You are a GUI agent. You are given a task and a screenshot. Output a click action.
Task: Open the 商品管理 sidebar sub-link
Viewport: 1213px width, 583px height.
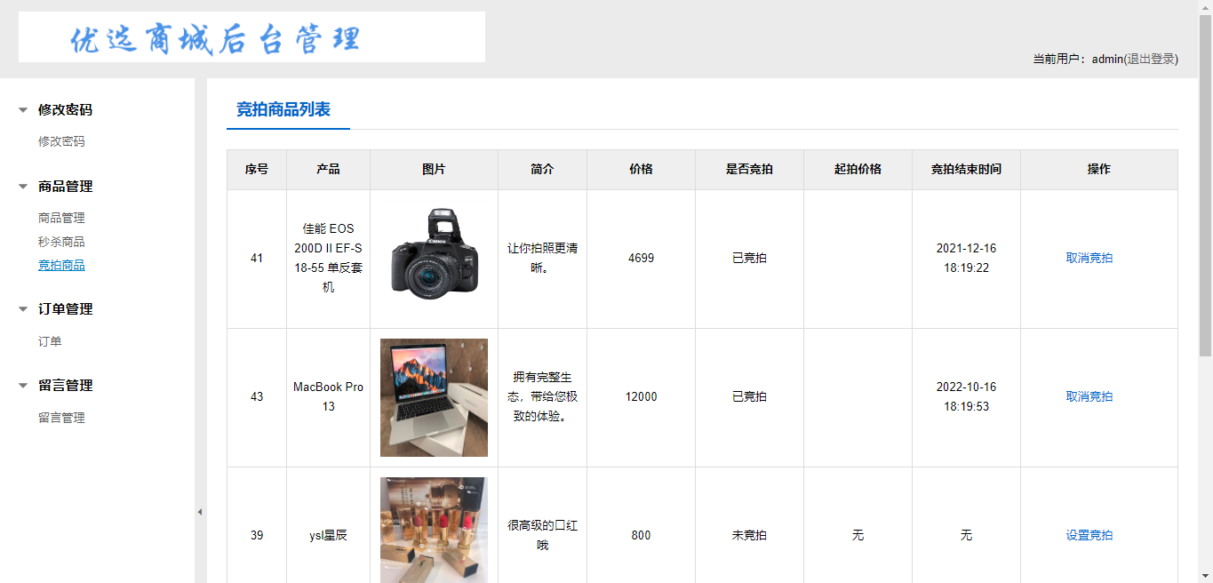(x=61, y=218)
